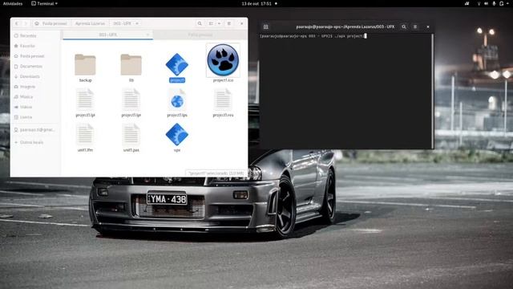This screenshot has width=513, height=289.
Task: Switch to the 003 - UPX tab
Action: pyautogui.click(x=107, y=35)
